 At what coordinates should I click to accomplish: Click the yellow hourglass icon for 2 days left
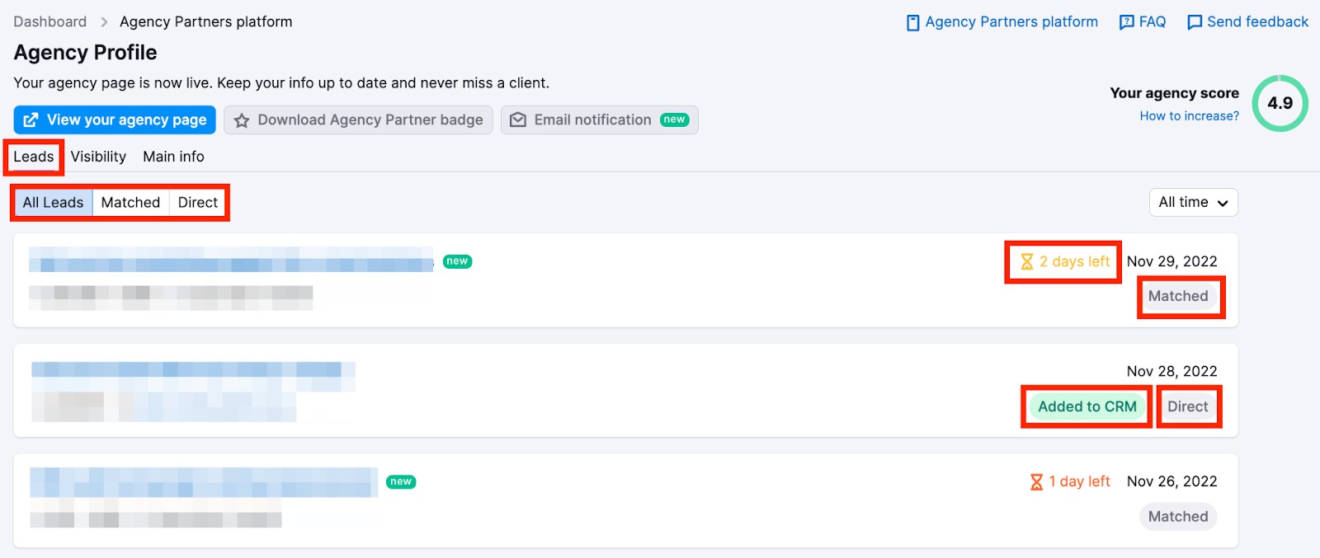point(1026,262)
